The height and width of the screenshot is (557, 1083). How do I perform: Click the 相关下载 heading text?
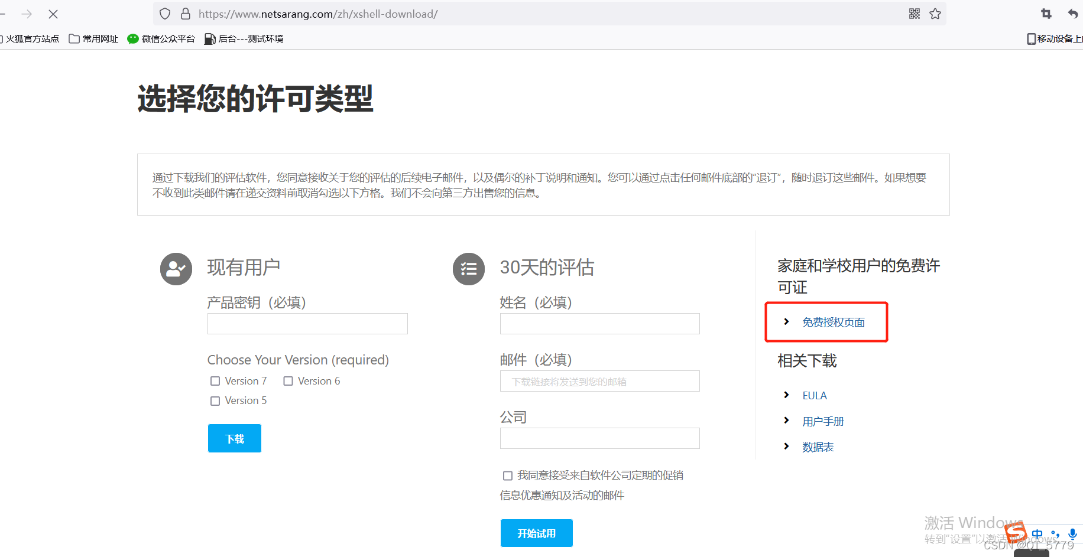click(807, 360)
